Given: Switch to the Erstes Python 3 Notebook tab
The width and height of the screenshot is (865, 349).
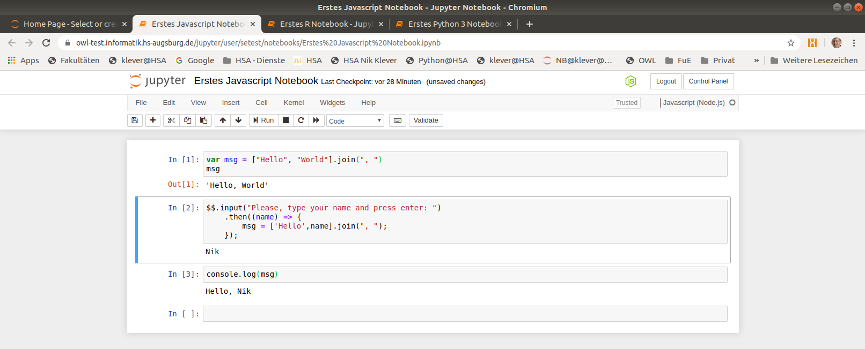Looking at the screenshot, I should click(x=453, y=24).
